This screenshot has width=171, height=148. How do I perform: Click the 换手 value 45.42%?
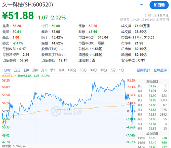coord(57,37)
